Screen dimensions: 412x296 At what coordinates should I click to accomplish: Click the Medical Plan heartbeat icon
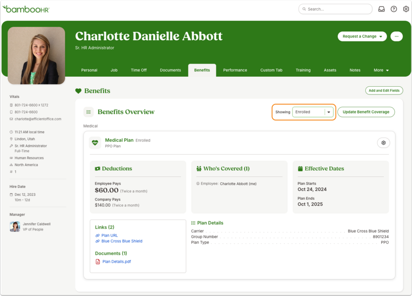95,143
